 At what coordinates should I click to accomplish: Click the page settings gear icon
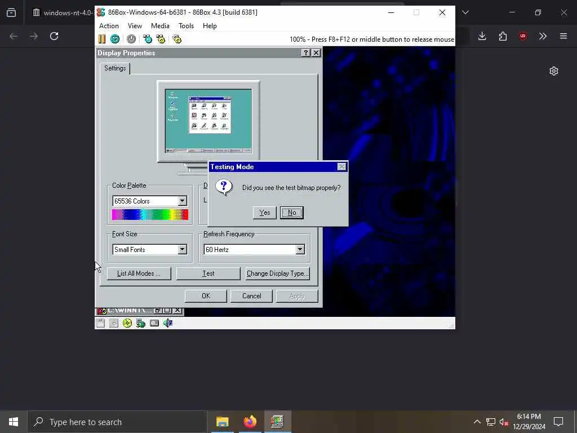click(x=554, y=71)
